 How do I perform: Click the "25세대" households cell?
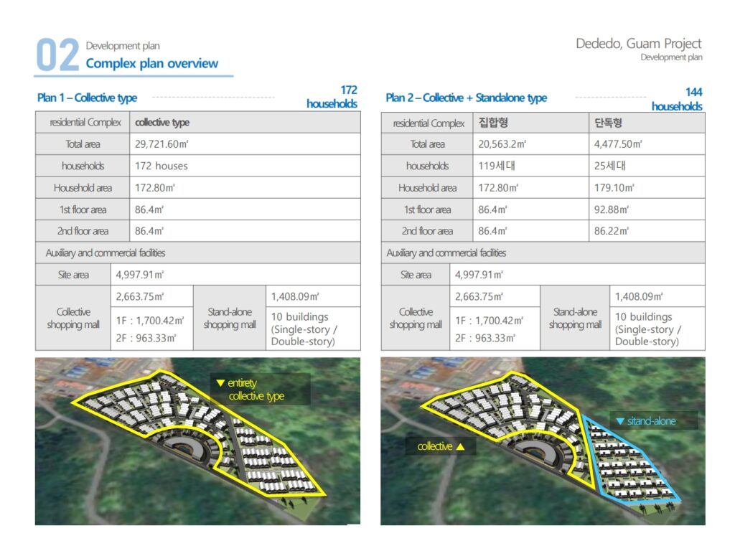[610, 166]
